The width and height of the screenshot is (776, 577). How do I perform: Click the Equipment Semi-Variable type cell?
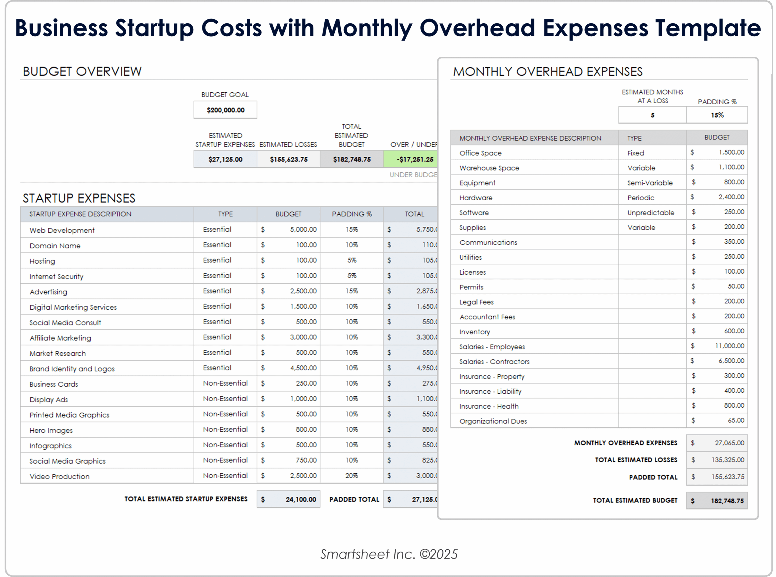pos(652,183)
